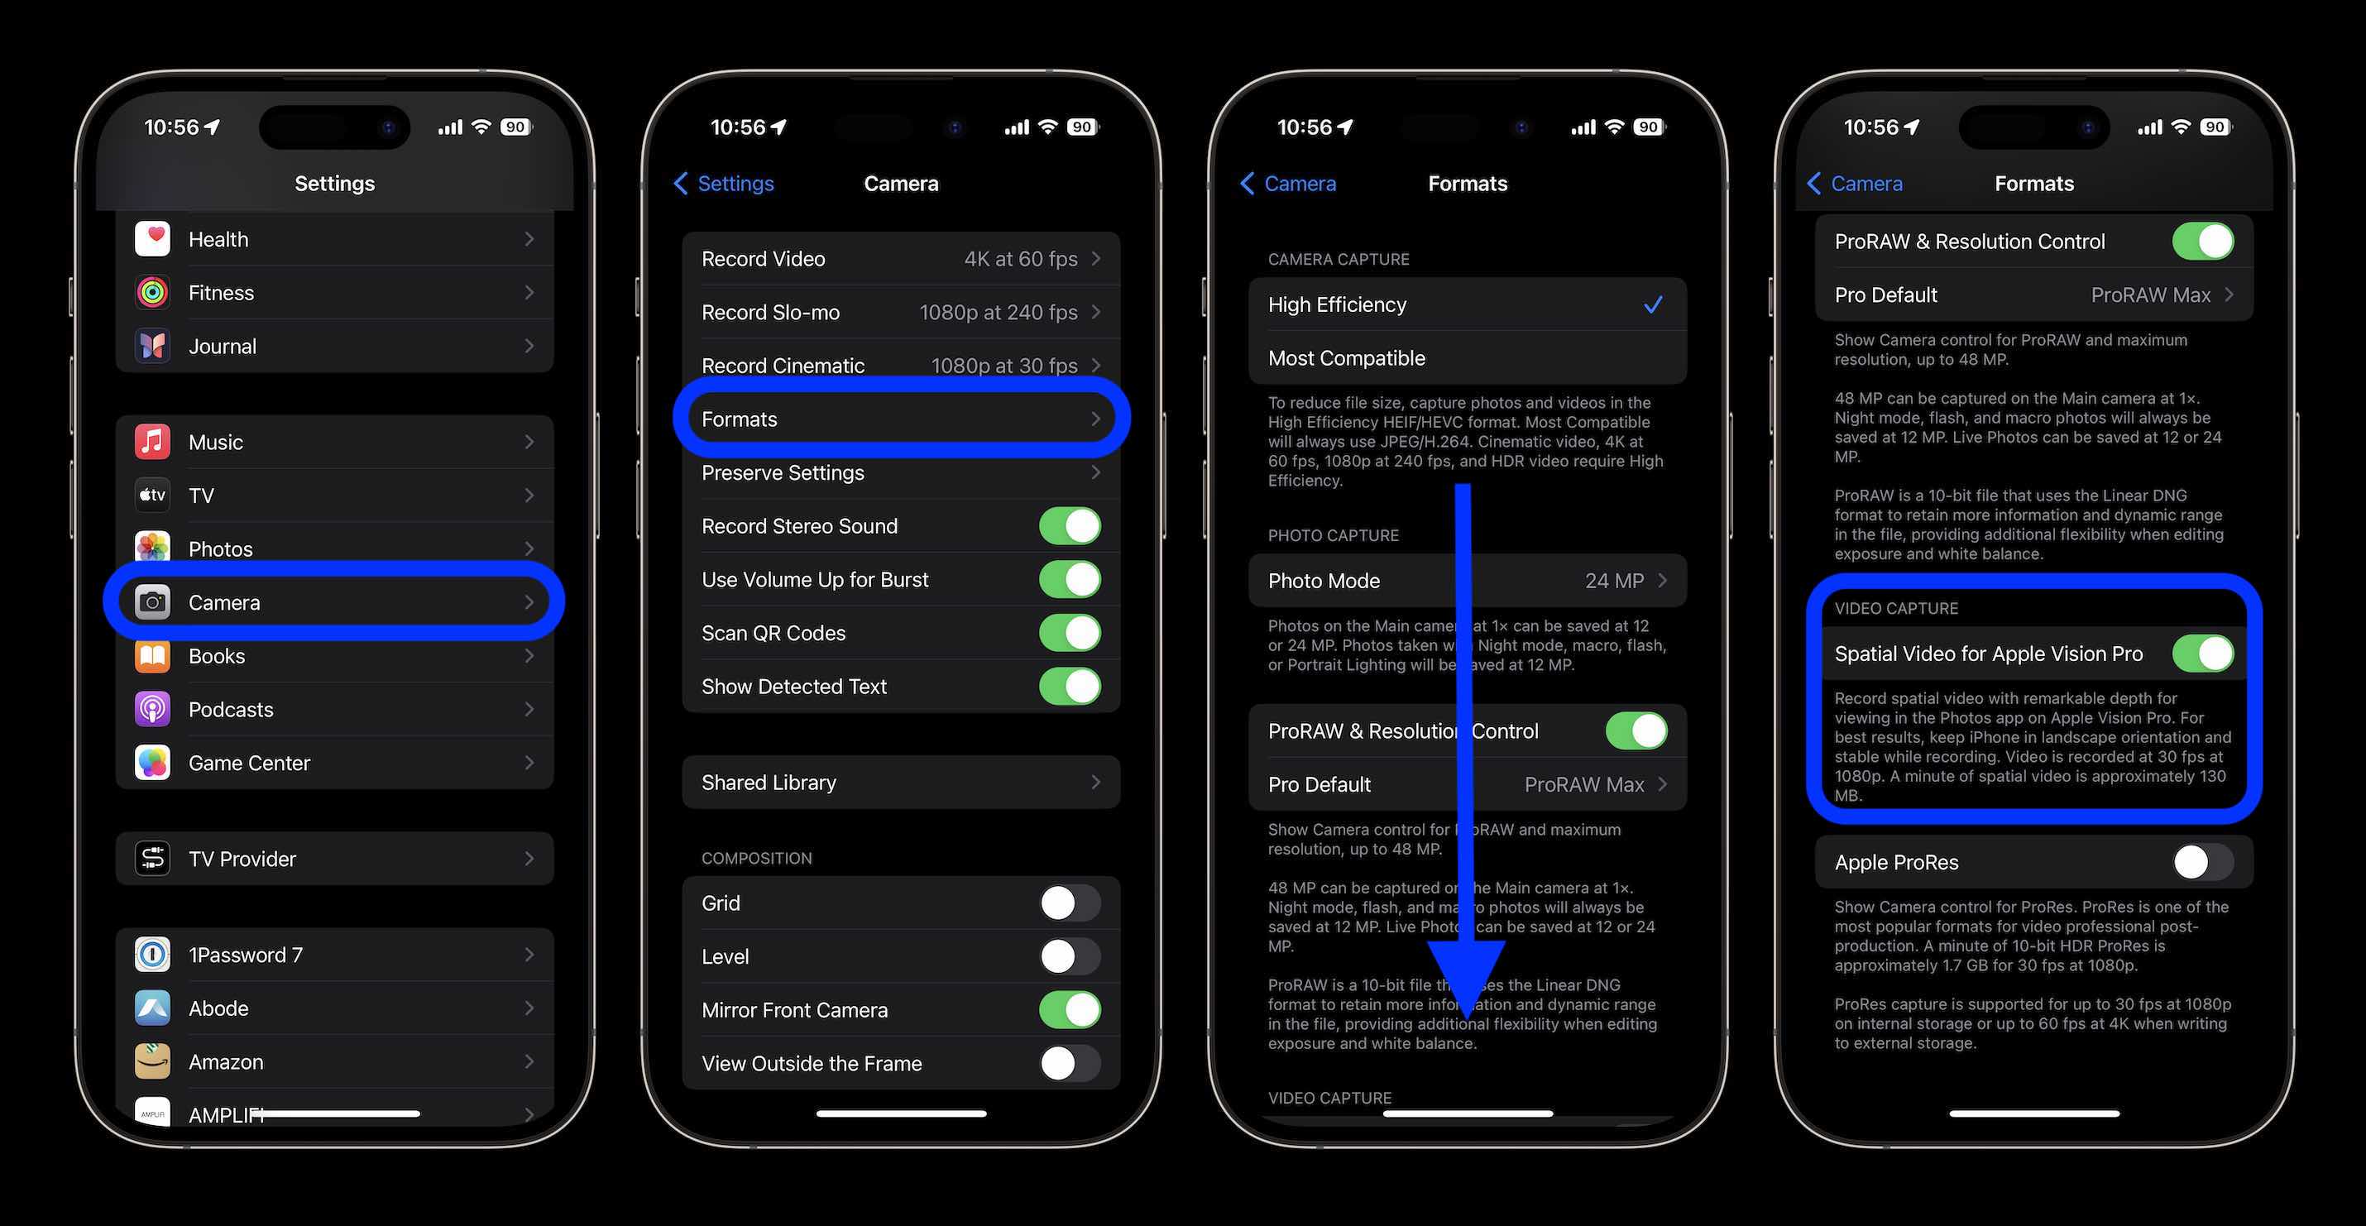Toggle Spatial Video for Apple Vision Pro
The image size is (2366, 1226).
[2206, 654]
